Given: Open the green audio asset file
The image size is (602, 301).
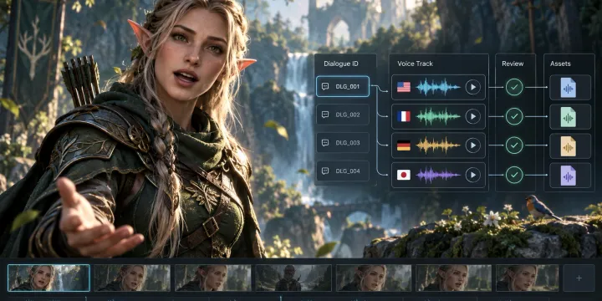Looking at the screenshot, I should coord(569,117).
